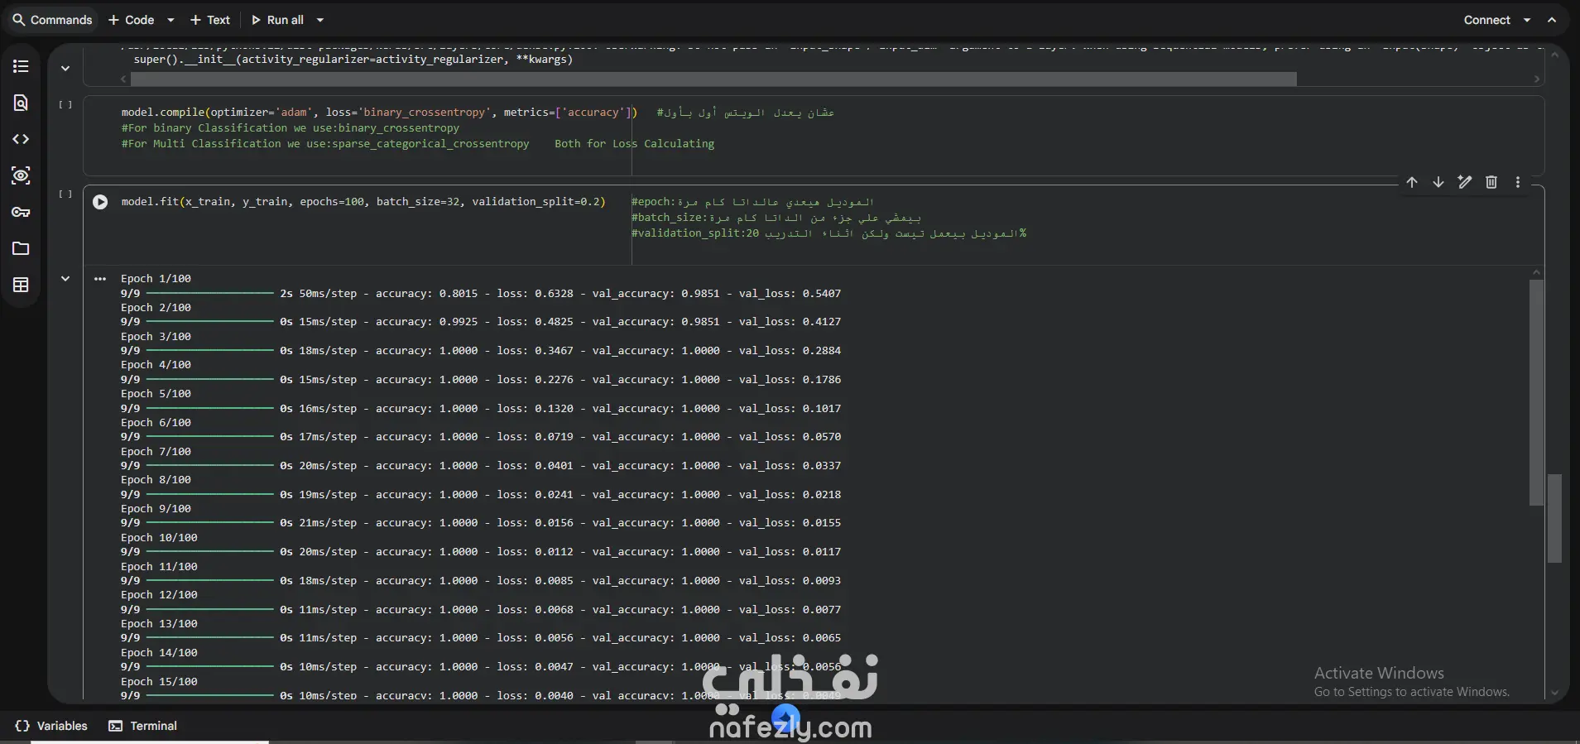The height and width of the screenshot is (744, 1580).
Task: Open the pencil-and-sparkle AI edit icon
Action: (1465, 182)
